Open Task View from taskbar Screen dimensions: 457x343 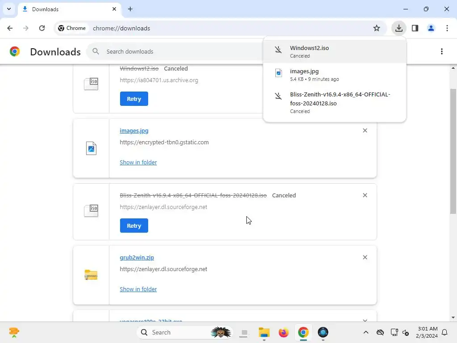tap(244, 332)
